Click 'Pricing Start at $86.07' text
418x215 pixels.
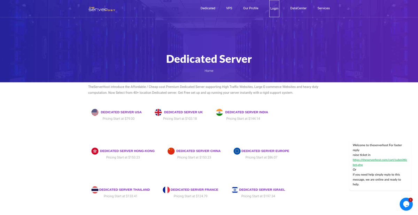[262, 157]
